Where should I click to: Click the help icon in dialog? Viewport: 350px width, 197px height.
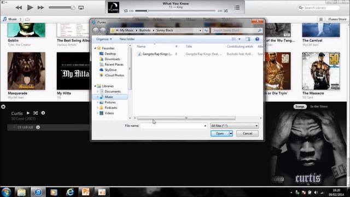(257, 39)
